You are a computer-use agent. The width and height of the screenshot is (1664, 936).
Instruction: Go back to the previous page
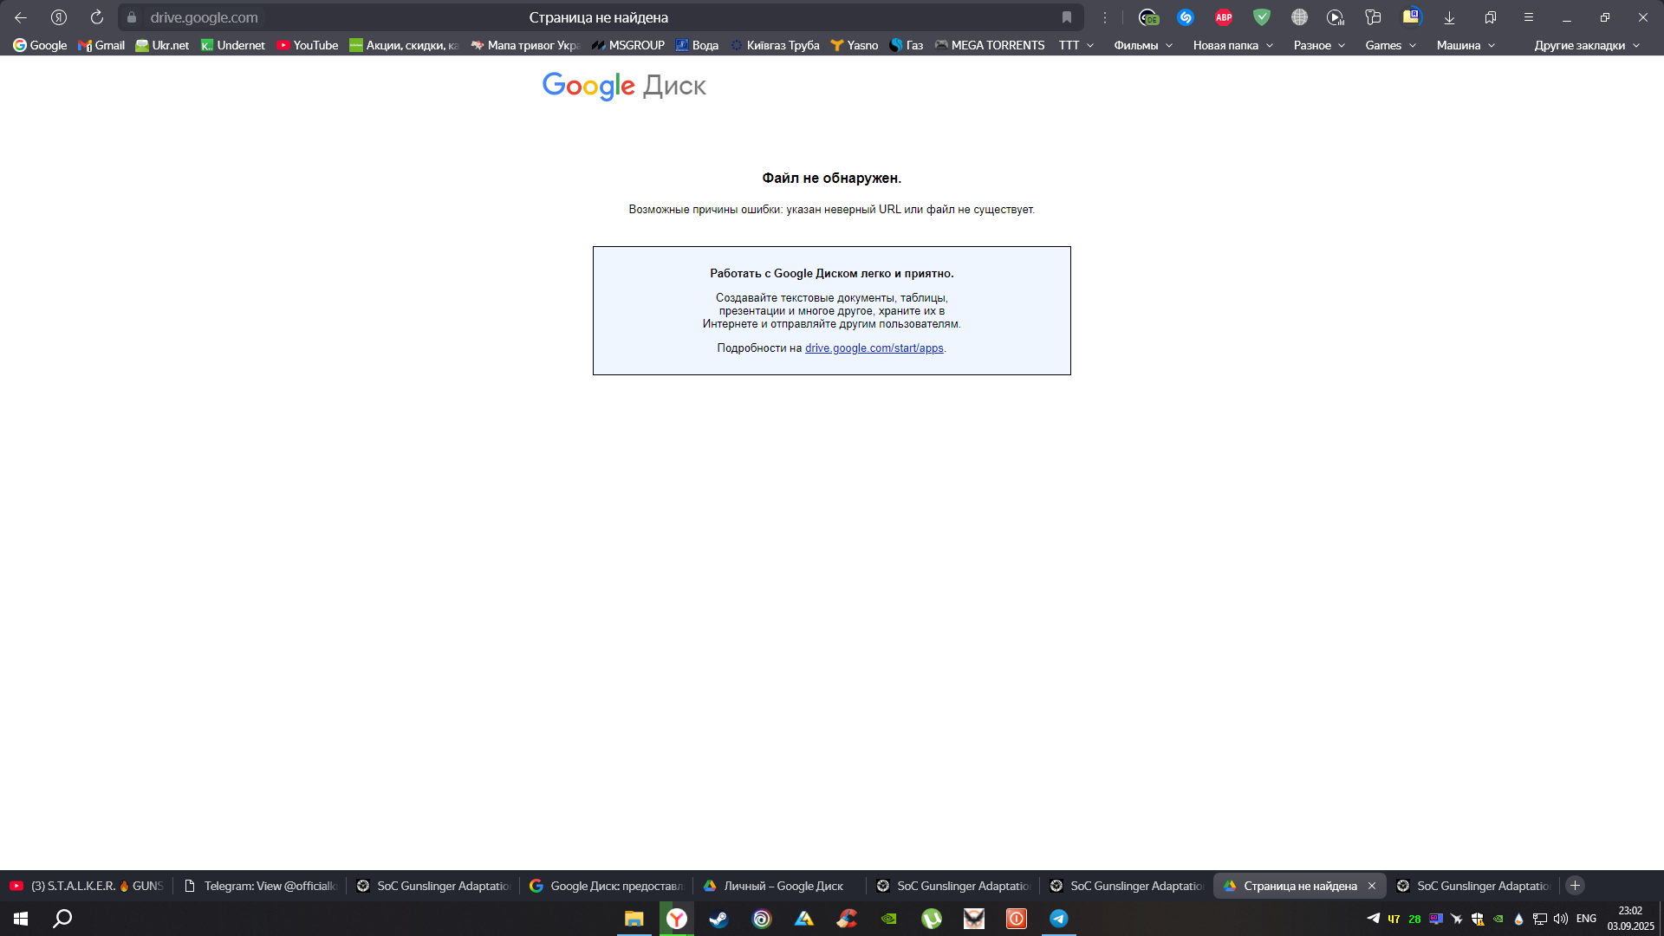[21, 17]
